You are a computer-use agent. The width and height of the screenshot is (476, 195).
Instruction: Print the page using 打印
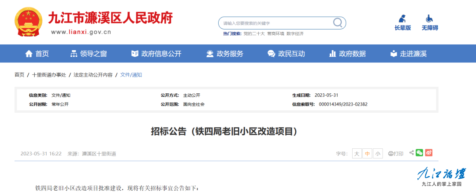point(395,154)
